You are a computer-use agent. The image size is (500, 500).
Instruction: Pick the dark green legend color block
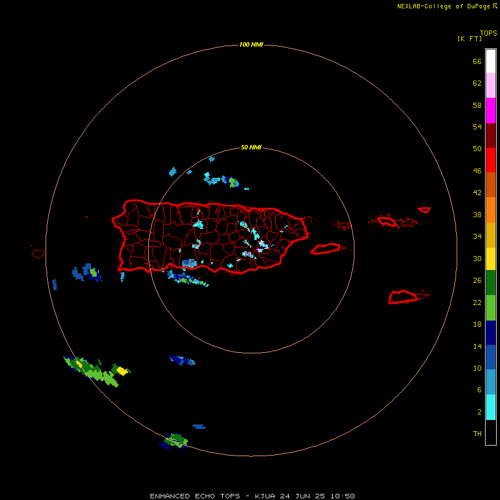click(x=491, y=283)
